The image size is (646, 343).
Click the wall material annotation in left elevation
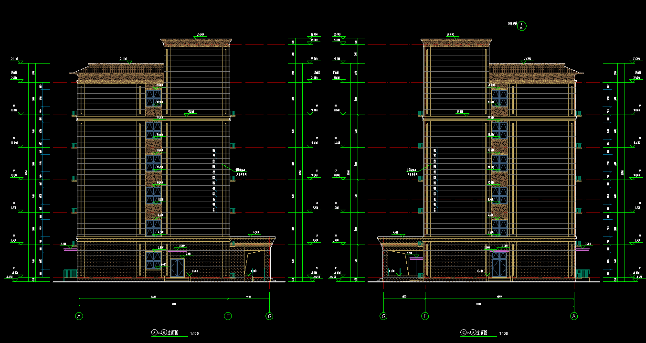[x=242, y=172]
